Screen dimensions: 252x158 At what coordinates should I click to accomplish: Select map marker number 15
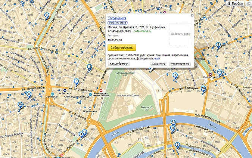[85, 132]
